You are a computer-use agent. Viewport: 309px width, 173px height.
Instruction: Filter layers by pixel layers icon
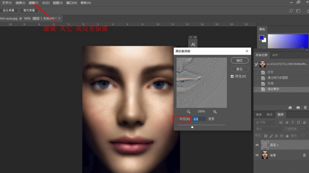tap(281, 122)
